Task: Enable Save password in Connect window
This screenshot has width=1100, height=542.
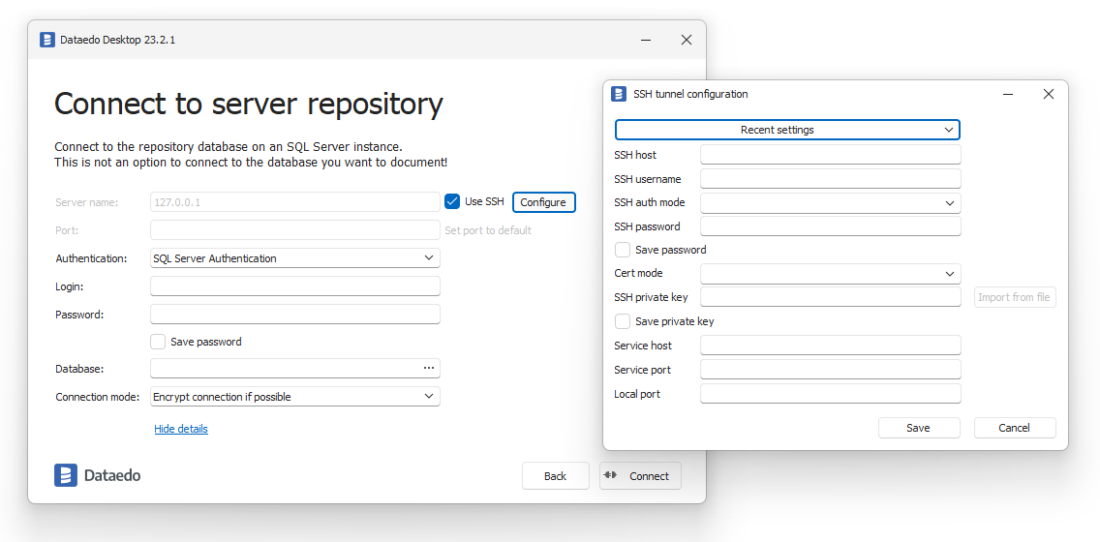Action: 158,342
